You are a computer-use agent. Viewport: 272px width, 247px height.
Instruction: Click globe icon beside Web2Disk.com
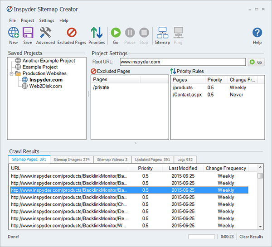pos(24,86)
